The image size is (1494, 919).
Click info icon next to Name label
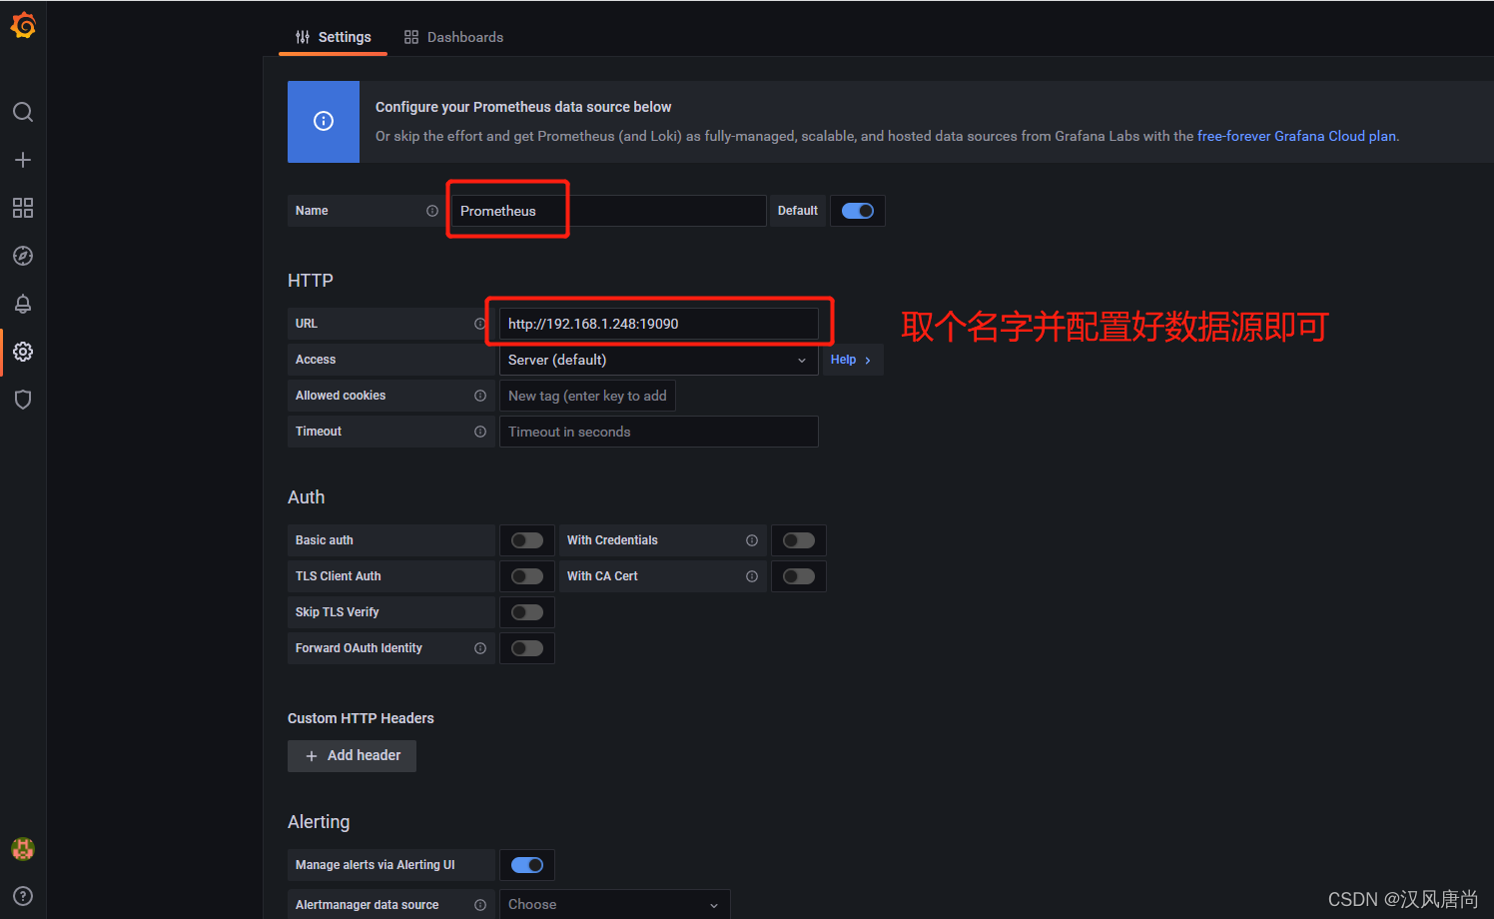click(432, 211)
